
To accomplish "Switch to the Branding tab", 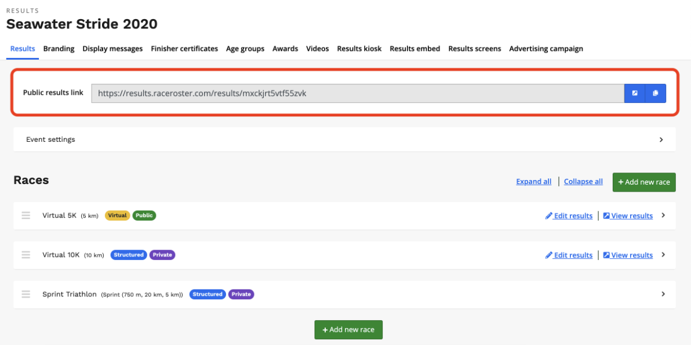I will click(x=59, y=49).
